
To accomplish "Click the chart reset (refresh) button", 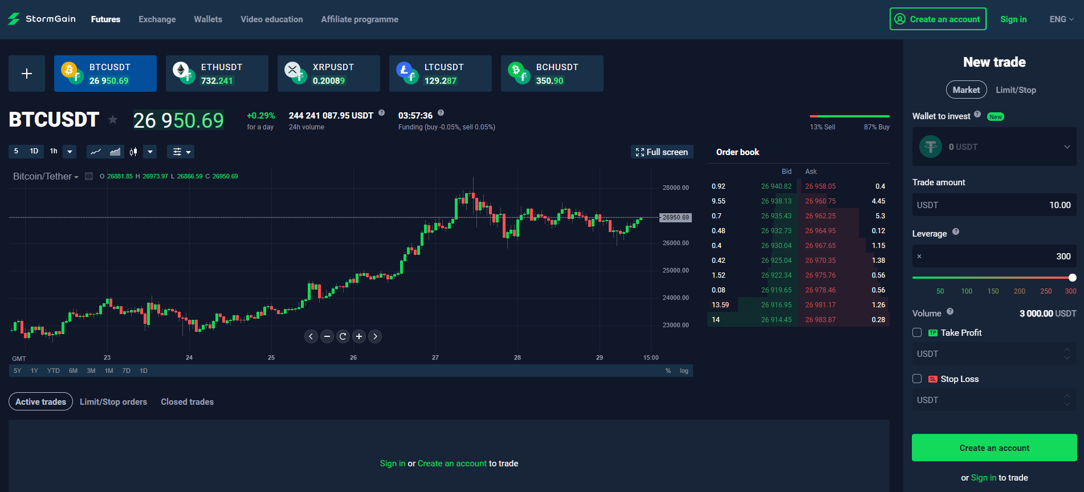I will click(x=343, y=336).
